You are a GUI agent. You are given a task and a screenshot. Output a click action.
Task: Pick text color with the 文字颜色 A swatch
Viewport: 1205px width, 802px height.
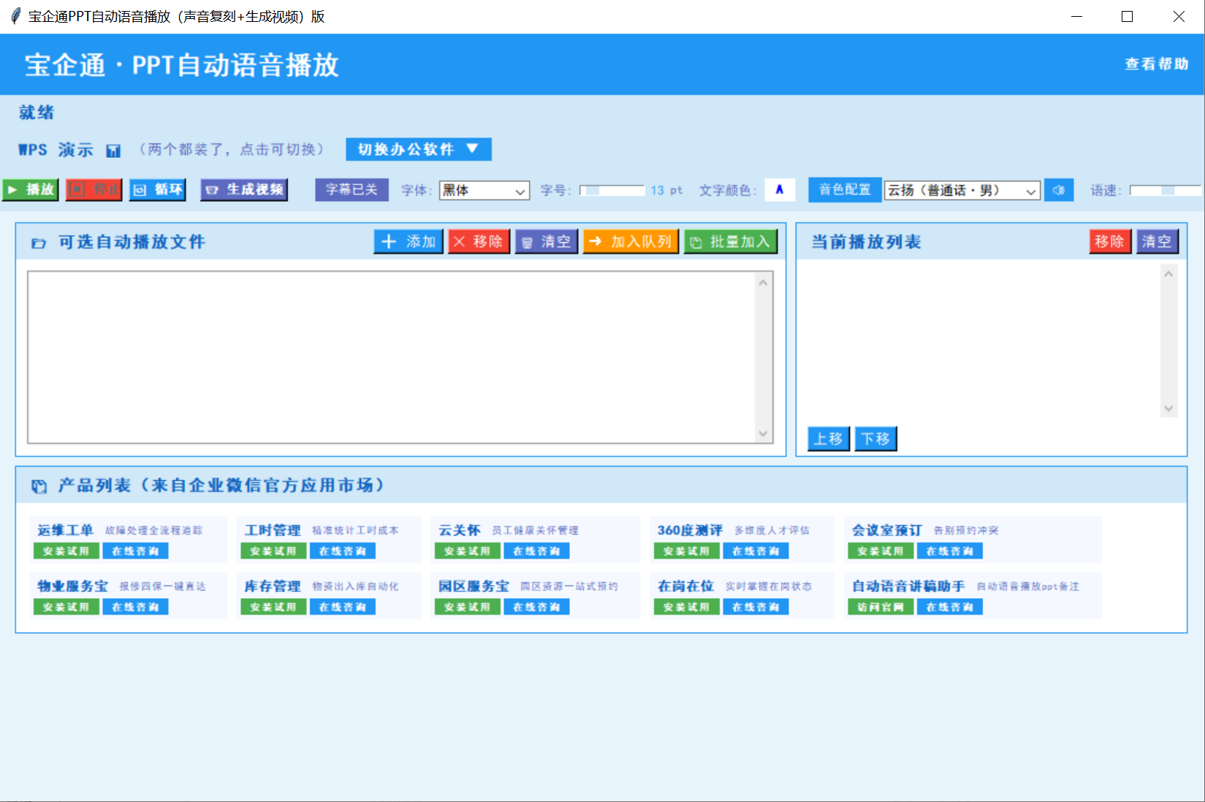point(780,190)
